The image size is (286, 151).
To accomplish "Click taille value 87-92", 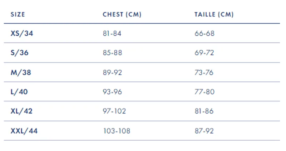I will pos(204,131).
